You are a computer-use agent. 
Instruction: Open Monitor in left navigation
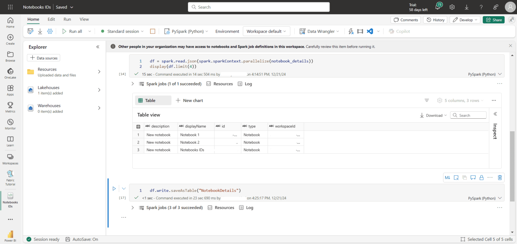10,124
